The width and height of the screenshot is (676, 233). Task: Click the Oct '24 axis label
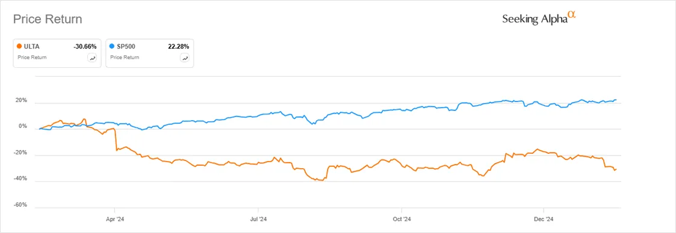(401, 219)
